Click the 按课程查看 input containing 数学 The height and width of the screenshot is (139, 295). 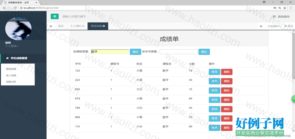click(110, 52)
